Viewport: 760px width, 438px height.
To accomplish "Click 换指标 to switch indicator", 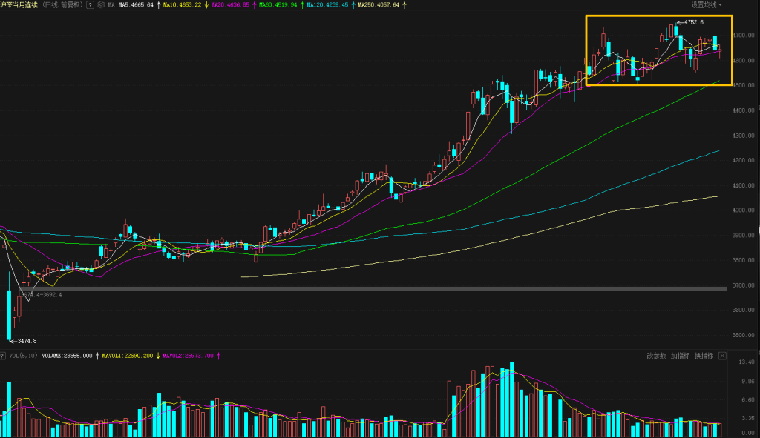I will [x=704, y=356].
